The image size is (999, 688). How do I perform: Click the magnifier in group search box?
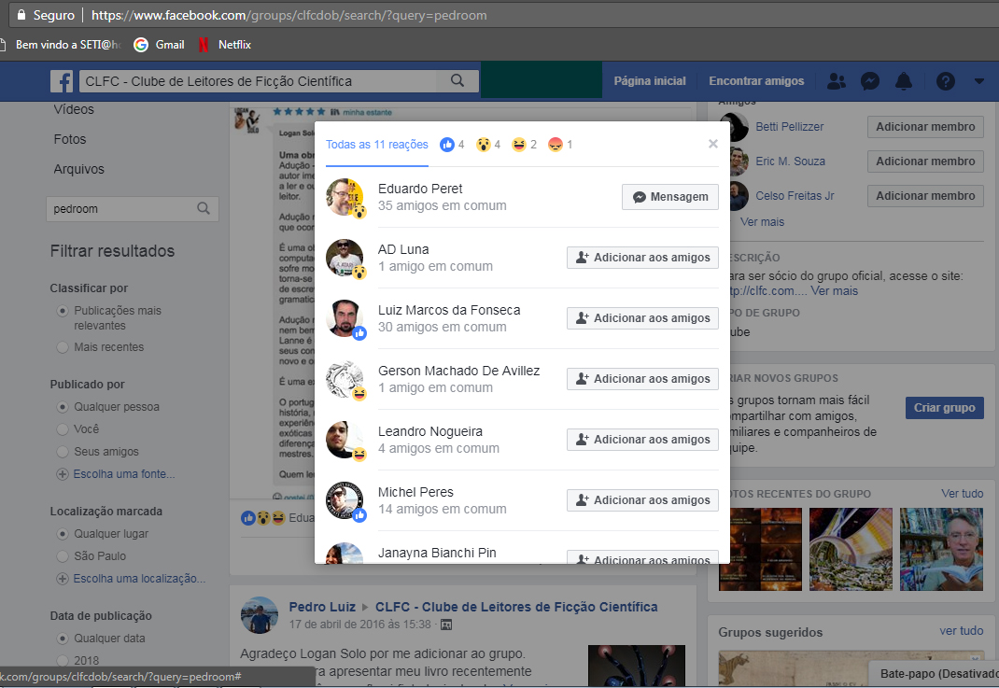coord(204,208)
